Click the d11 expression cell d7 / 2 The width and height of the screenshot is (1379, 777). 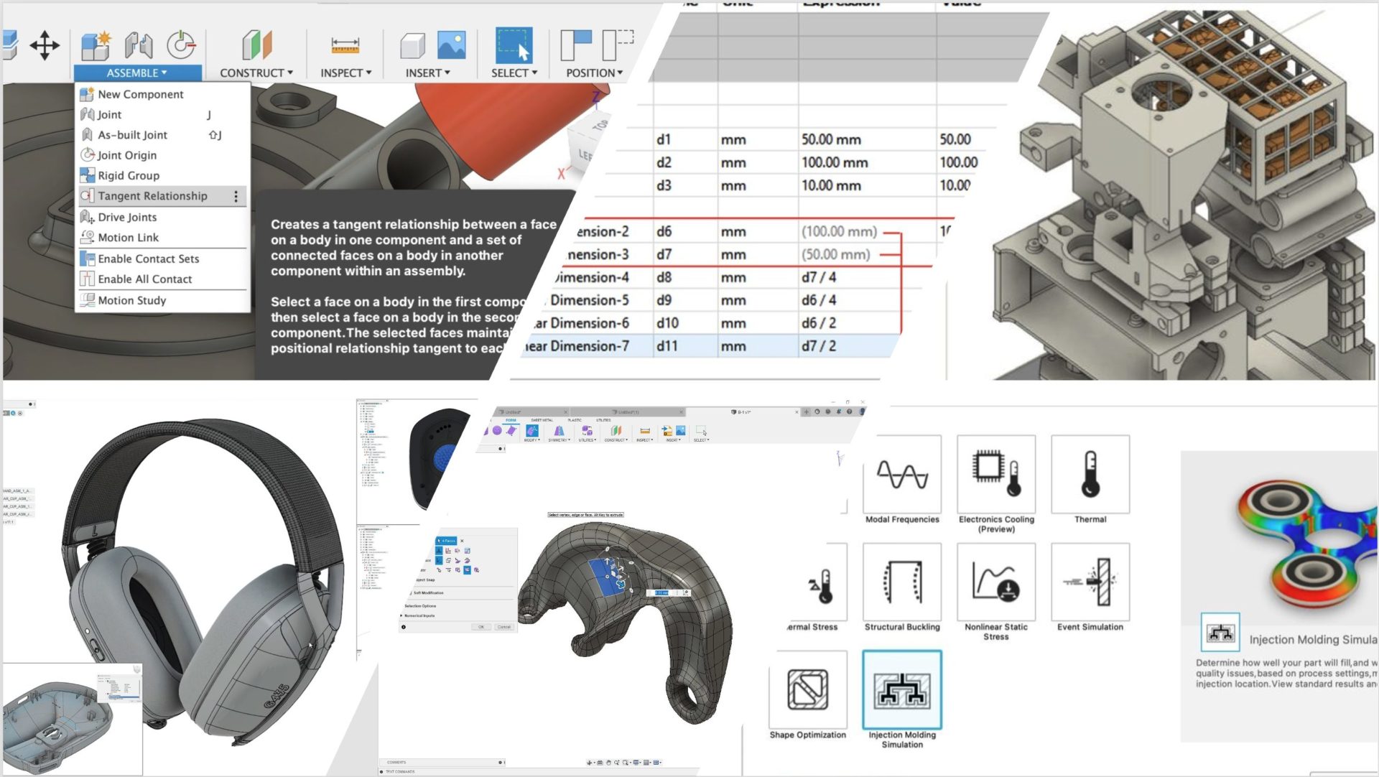[x=819, y=346]
